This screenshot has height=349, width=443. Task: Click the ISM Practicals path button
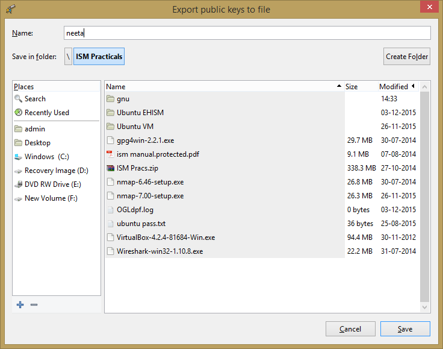pyautogui.click(x=99, y=57)
